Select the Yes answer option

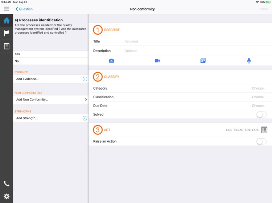click(51, 54)
